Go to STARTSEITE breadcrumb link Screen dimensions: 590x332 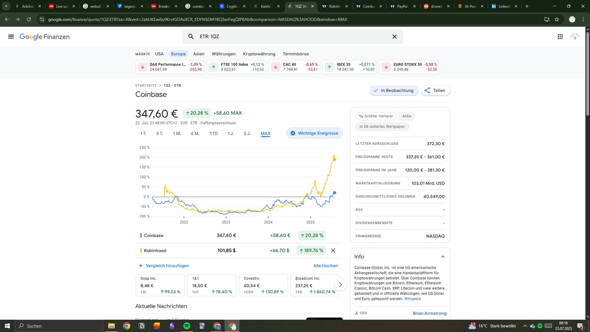click(x=146, y=85)
